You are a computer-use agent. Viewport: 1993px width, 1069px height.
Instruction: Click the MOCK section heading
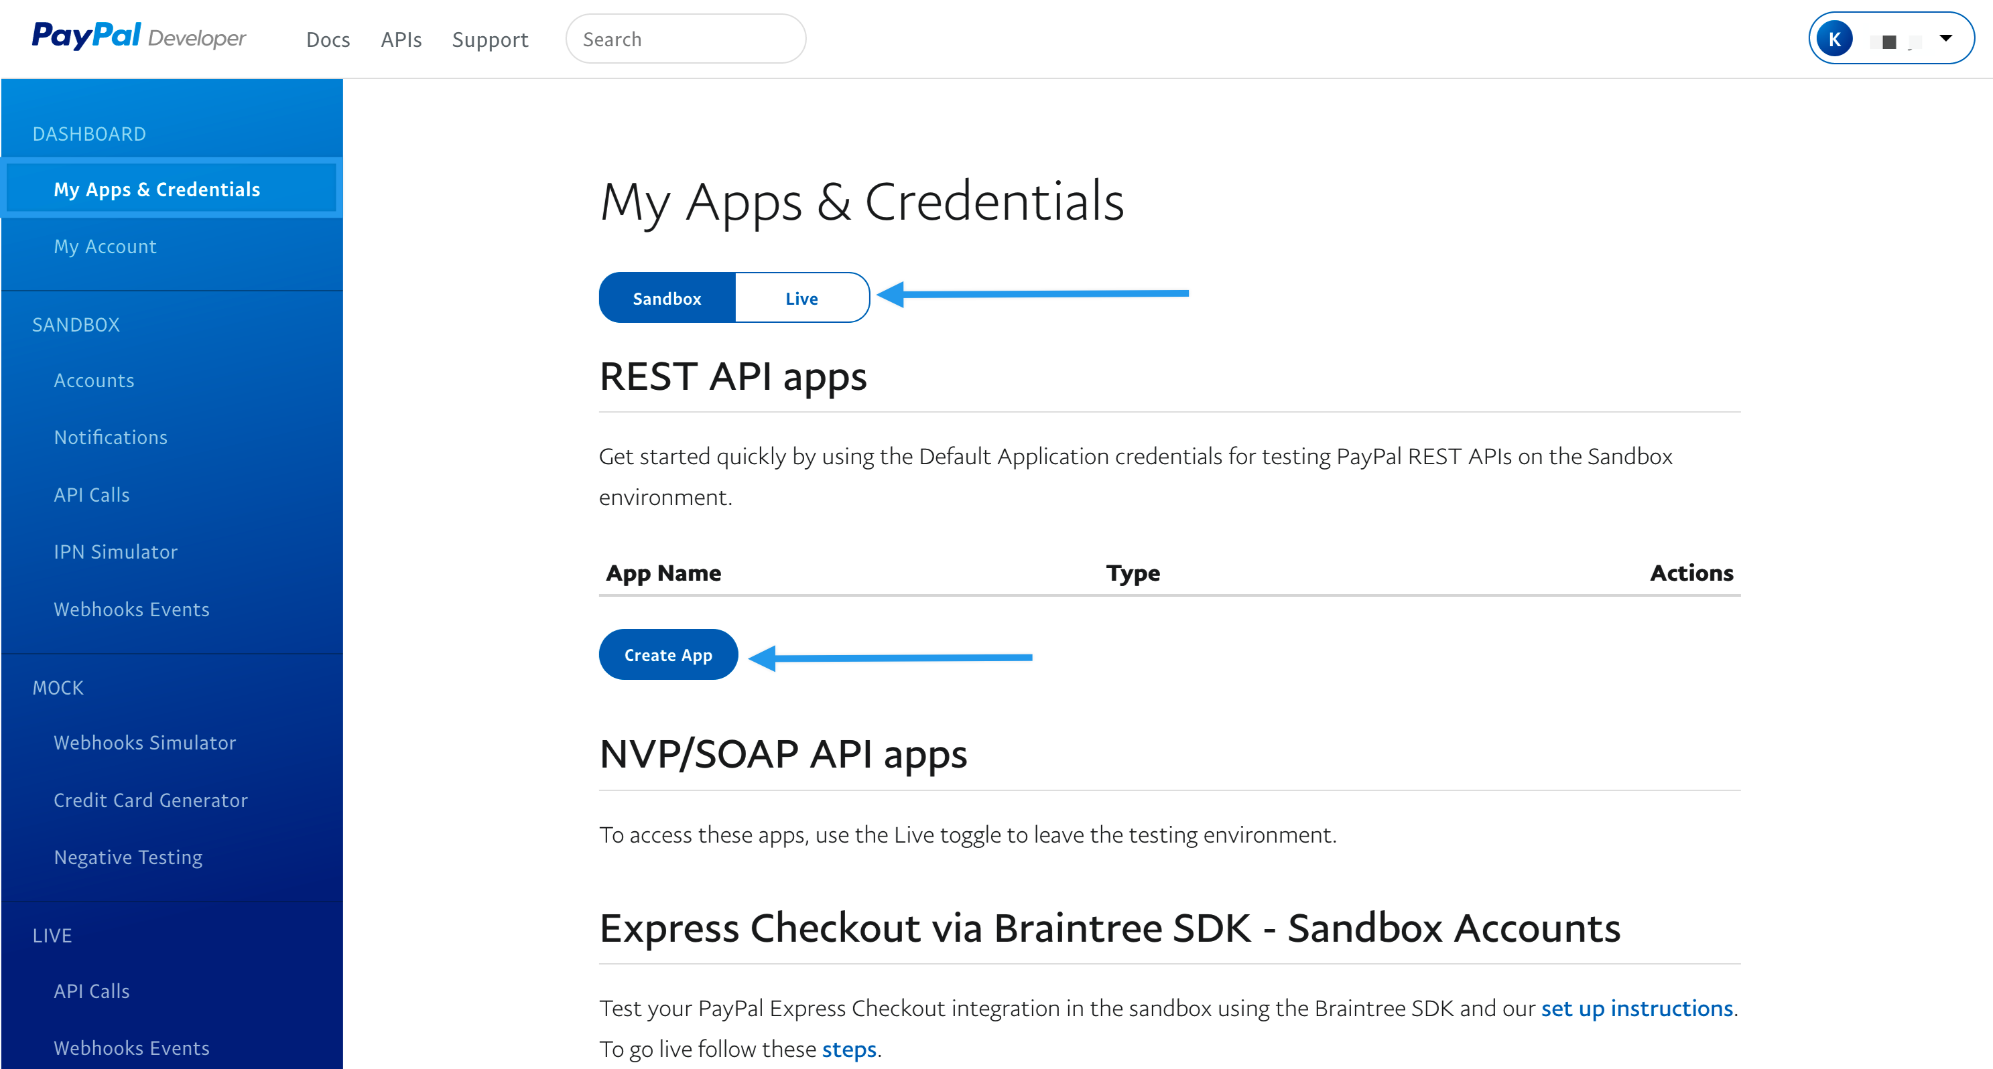(x=58, y=688)
